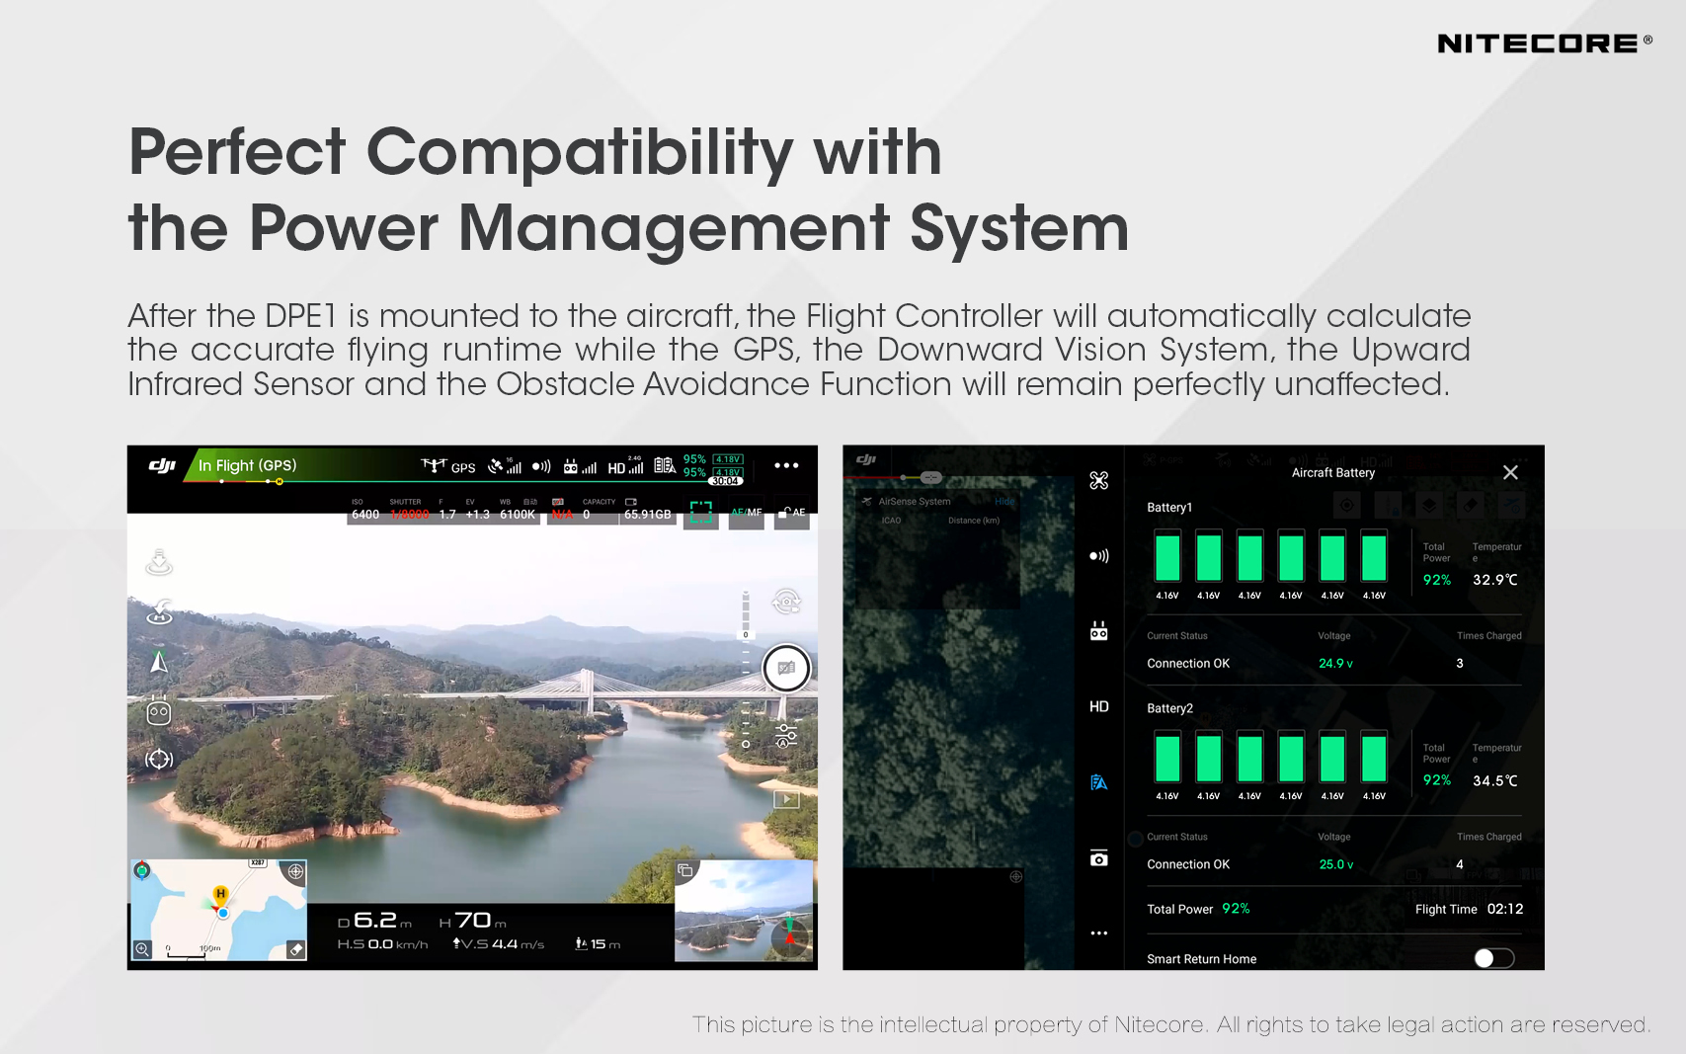Open general settings three-dot menu in flight view

point(786,465)
